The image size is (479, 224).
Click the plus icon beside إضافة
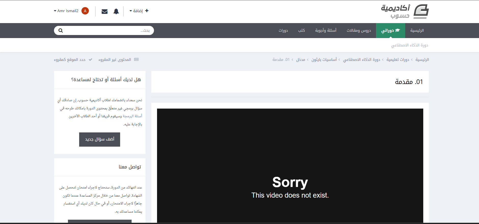pyautogui.click(x=147, y=11)
